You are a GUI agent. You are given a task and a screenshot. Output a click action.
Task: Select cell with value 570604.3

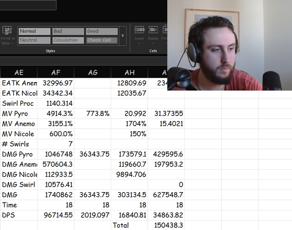pyautogui.click(x=56, y=164)
